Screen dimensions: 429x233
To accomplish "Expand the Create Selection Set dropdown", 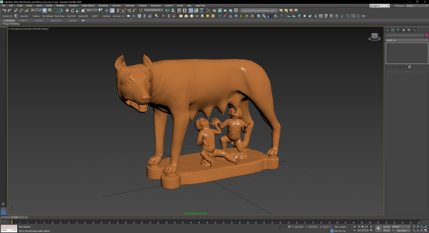I will 154,10.
